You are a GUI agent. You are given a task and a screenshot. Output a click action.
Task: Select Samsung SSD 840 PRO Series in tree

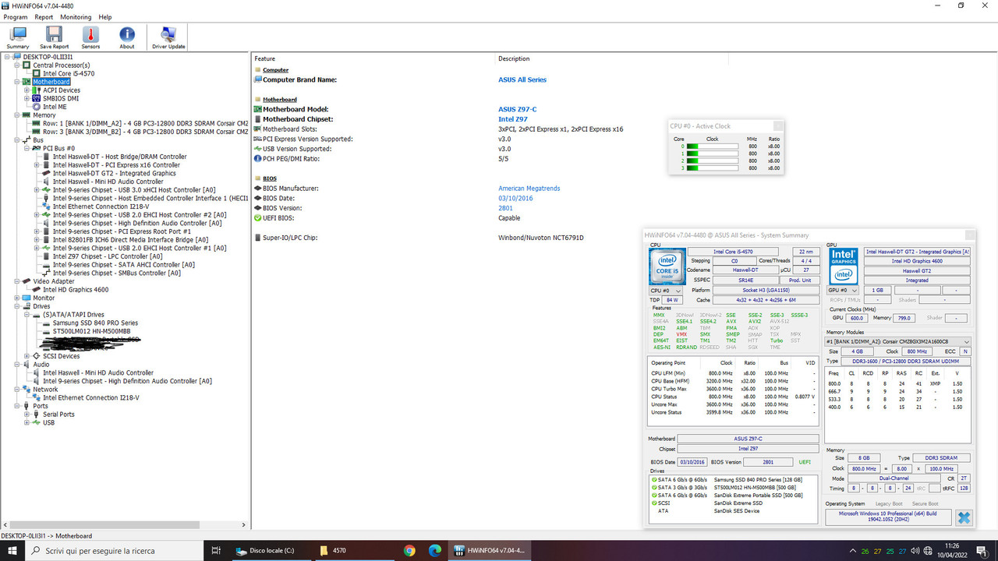[x=95, y=323]
